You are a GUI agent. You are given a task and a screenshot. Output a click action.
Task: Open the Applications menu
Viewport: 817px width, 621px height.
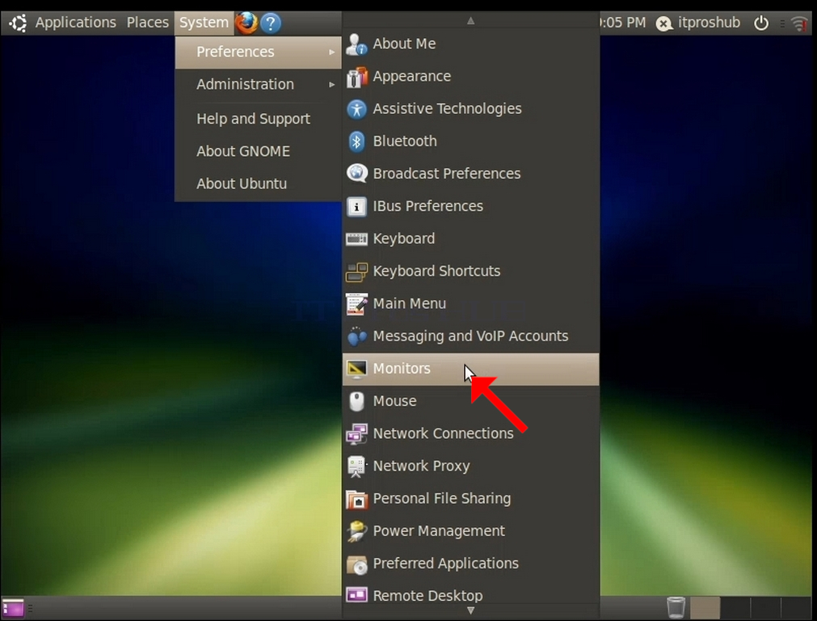pyautogui.click(x=75, y=23)
